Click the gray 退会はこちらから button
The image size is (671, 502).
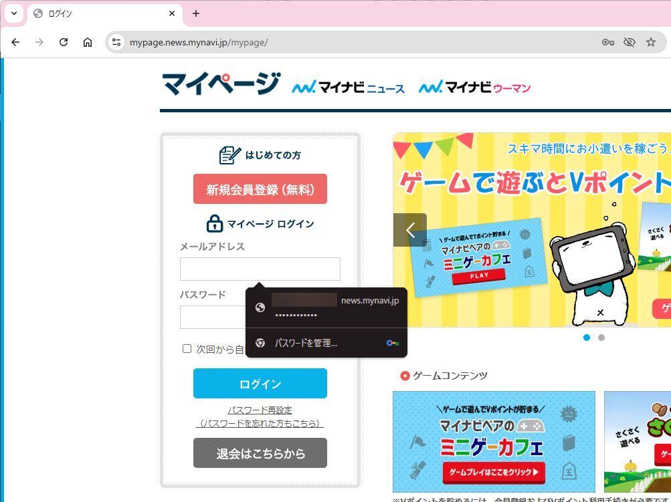(260, 453)
